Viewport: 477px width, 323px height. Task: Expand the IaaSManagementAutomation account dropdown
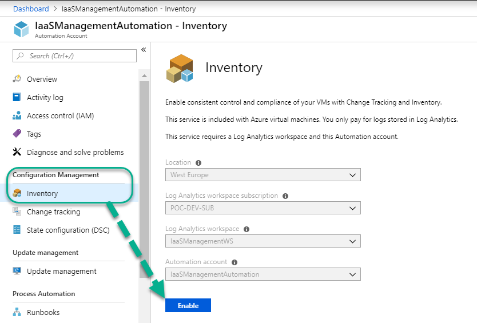[263, 274]
